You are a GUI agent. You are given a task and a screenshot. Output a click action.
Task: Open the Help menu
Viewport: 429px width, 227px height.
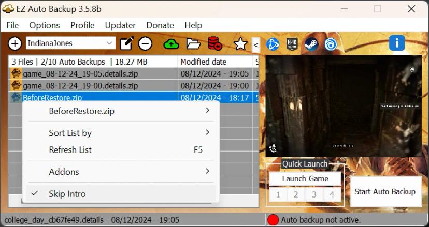pyautogui.click(x=193, y=25)
